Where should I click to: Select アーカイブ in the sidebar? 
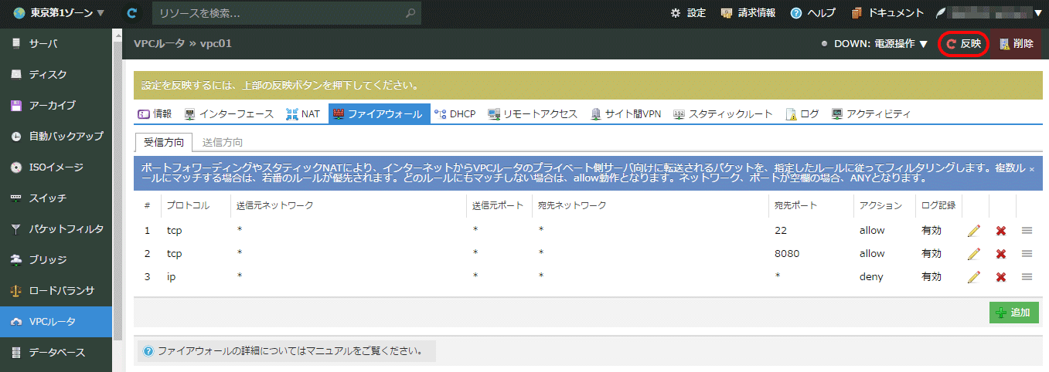(56, 106)
